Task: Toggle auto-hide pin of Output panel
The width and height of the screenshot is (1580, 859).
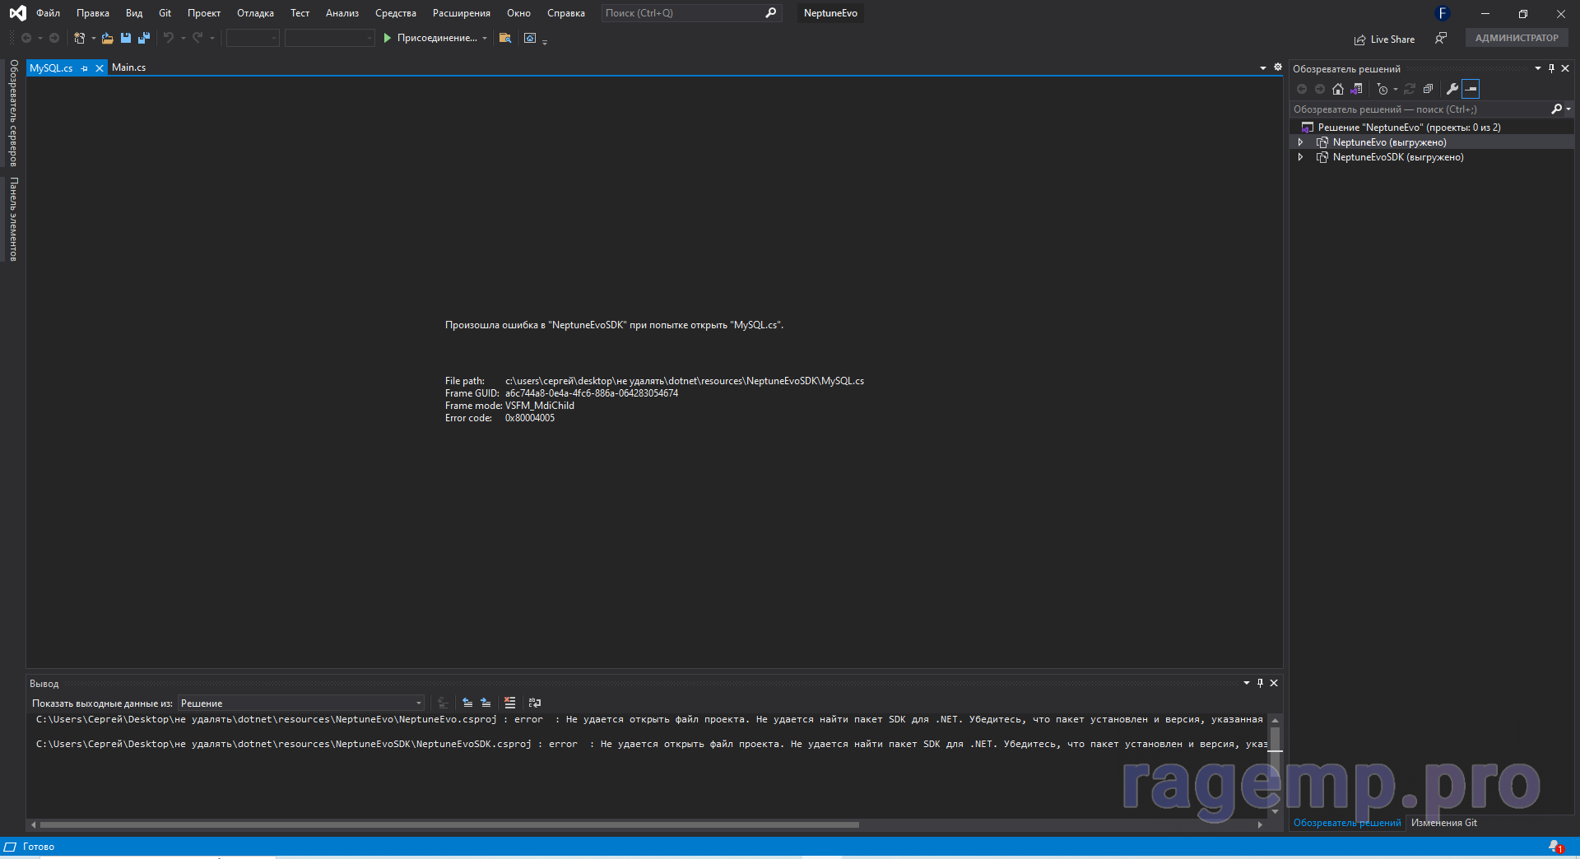Action: click(1260, 683)
